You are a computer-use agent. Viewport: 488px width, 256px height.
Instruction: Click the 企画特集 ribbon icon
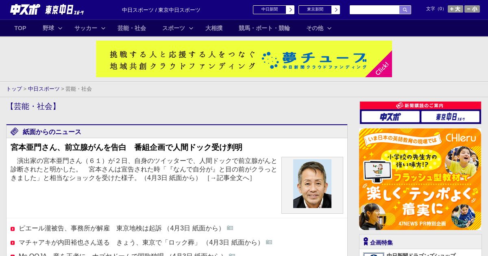pyautogui.click(x=366, y=242)
